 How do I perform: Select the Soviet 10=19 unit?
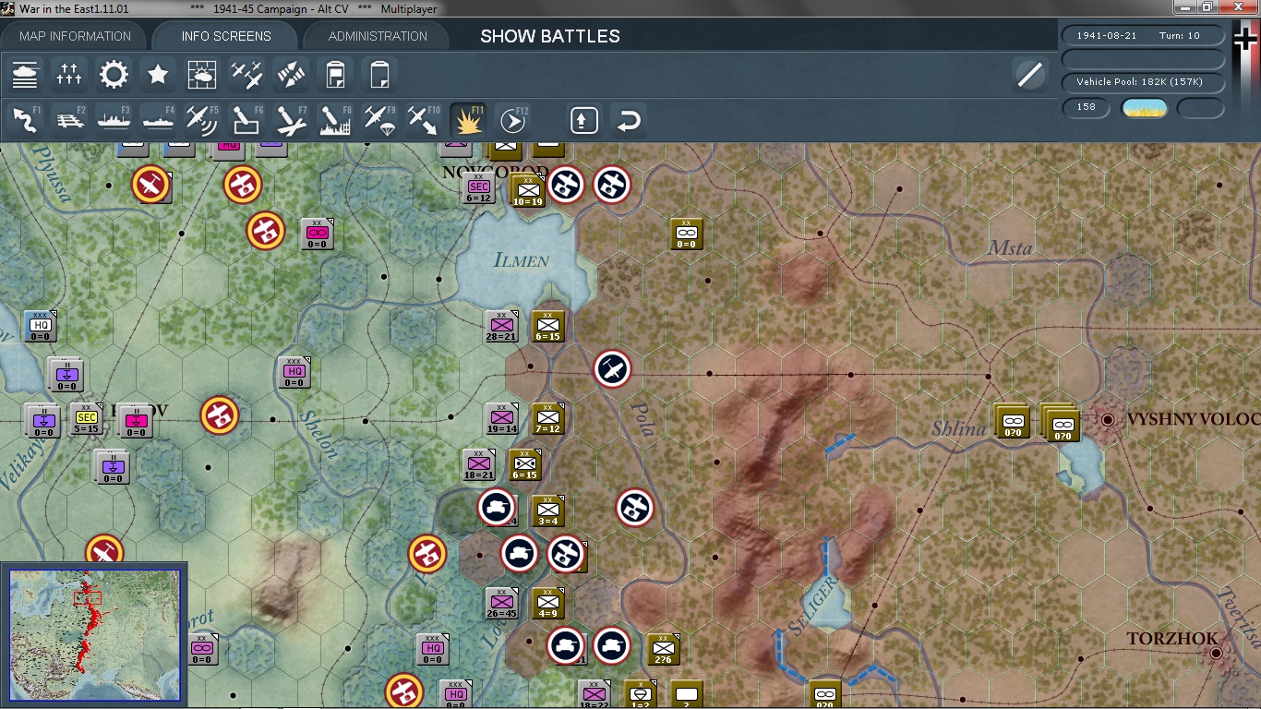pos(527,190)
